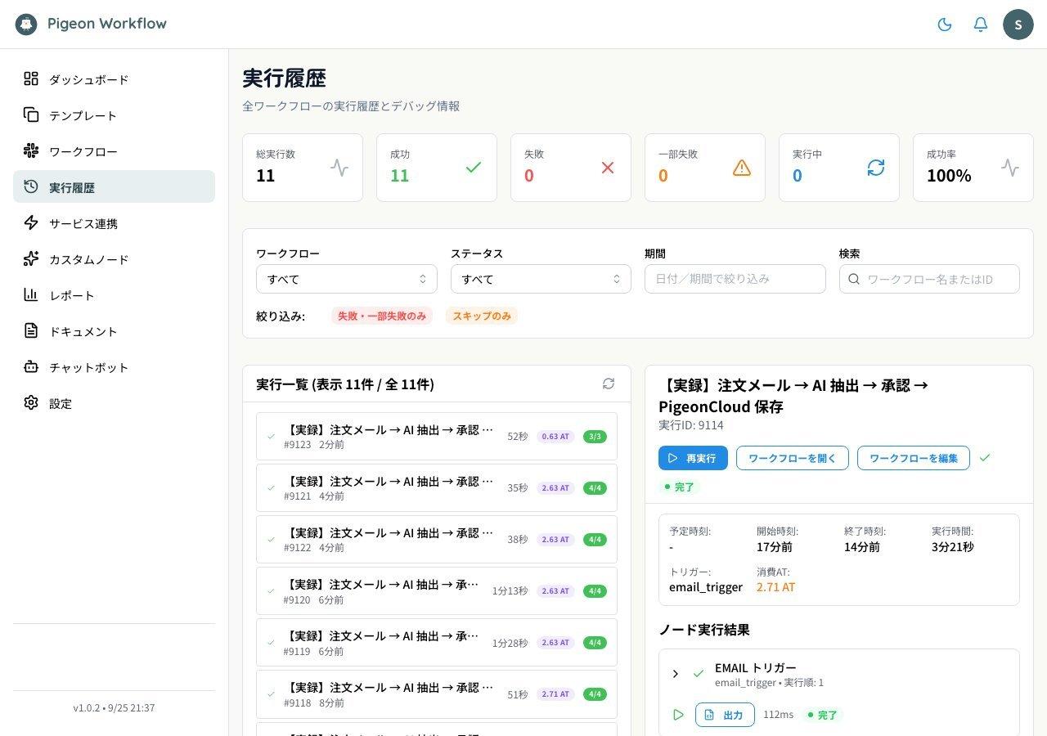Click the 総実行数 activity icon
The image size is (1047, 736).
[339, 168]
